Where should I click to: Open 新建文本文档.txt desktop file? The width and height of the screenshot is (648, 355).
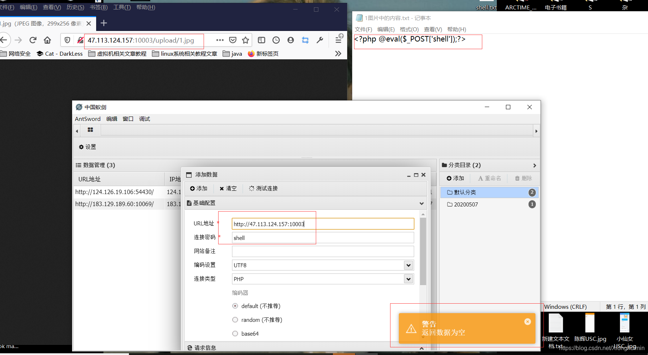pos(556,331)
